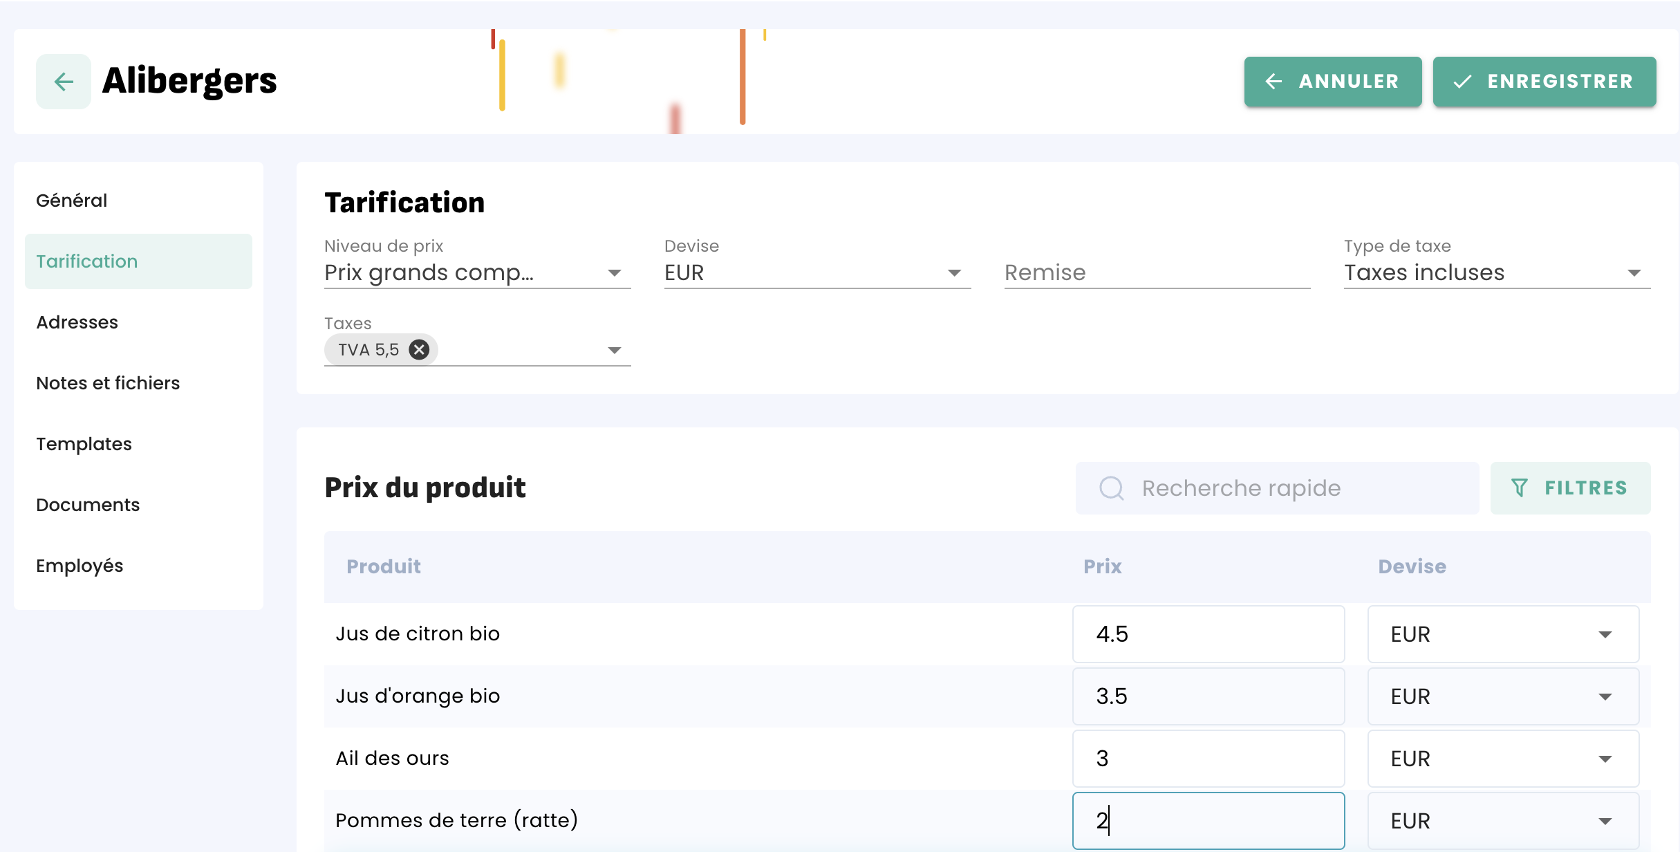Open the Type de taxe dropdown
Screen dimensions: 1680x852
tap(1634, 273)
